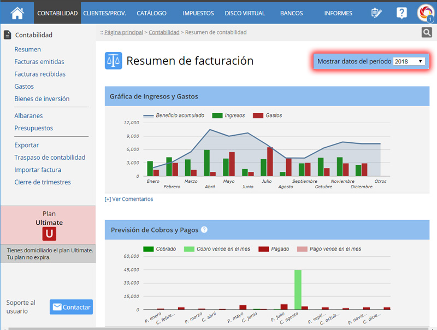Viewport: 437px width, 330px height.
Task: Click help icon next to Previsión de Cobros
Action: tap(204, 230)
